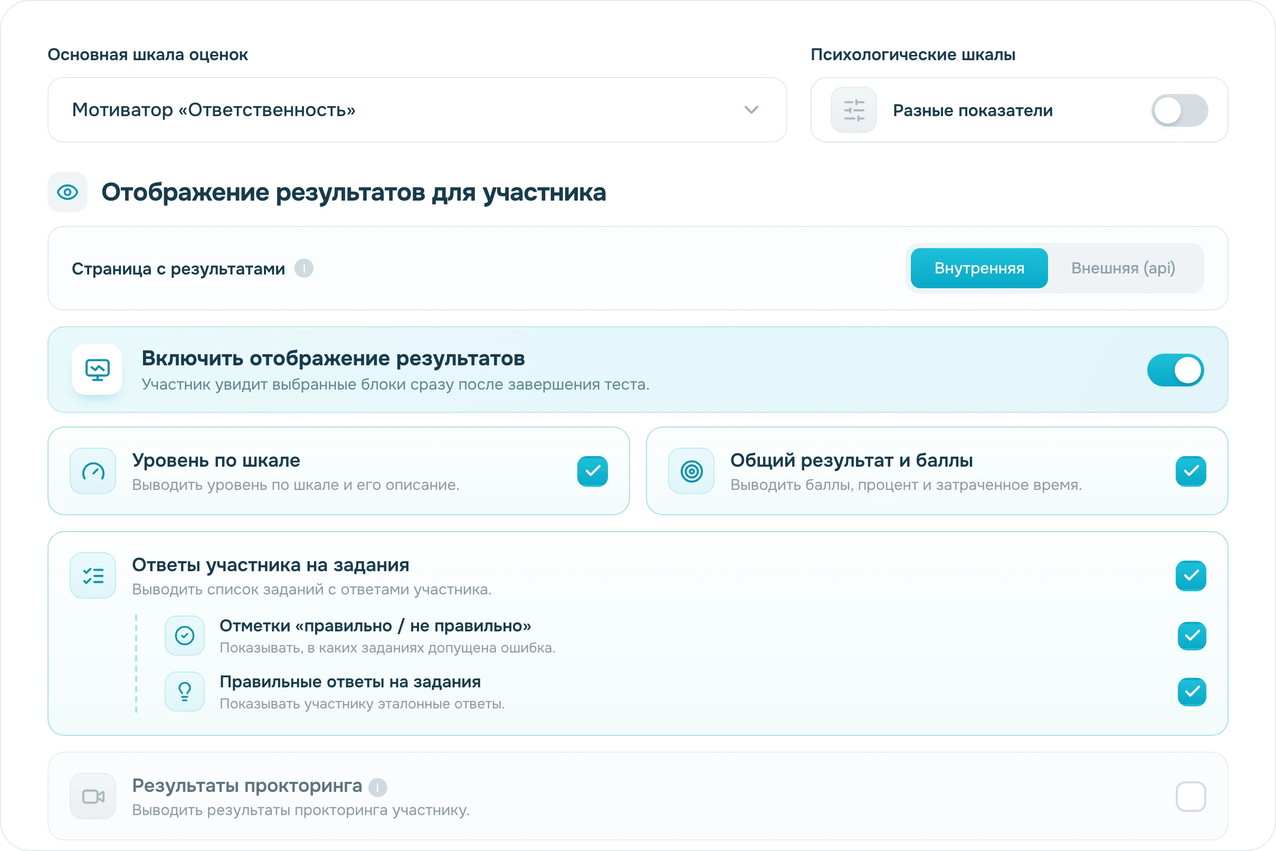Image resolution: width=1276 pixels, height=851 pixels.
Task: Click the checklist icon for Ответы участника
Action: point(93,575)
